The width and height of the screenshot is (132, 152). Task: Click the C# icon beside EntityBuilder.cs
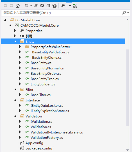click(27, 84)
